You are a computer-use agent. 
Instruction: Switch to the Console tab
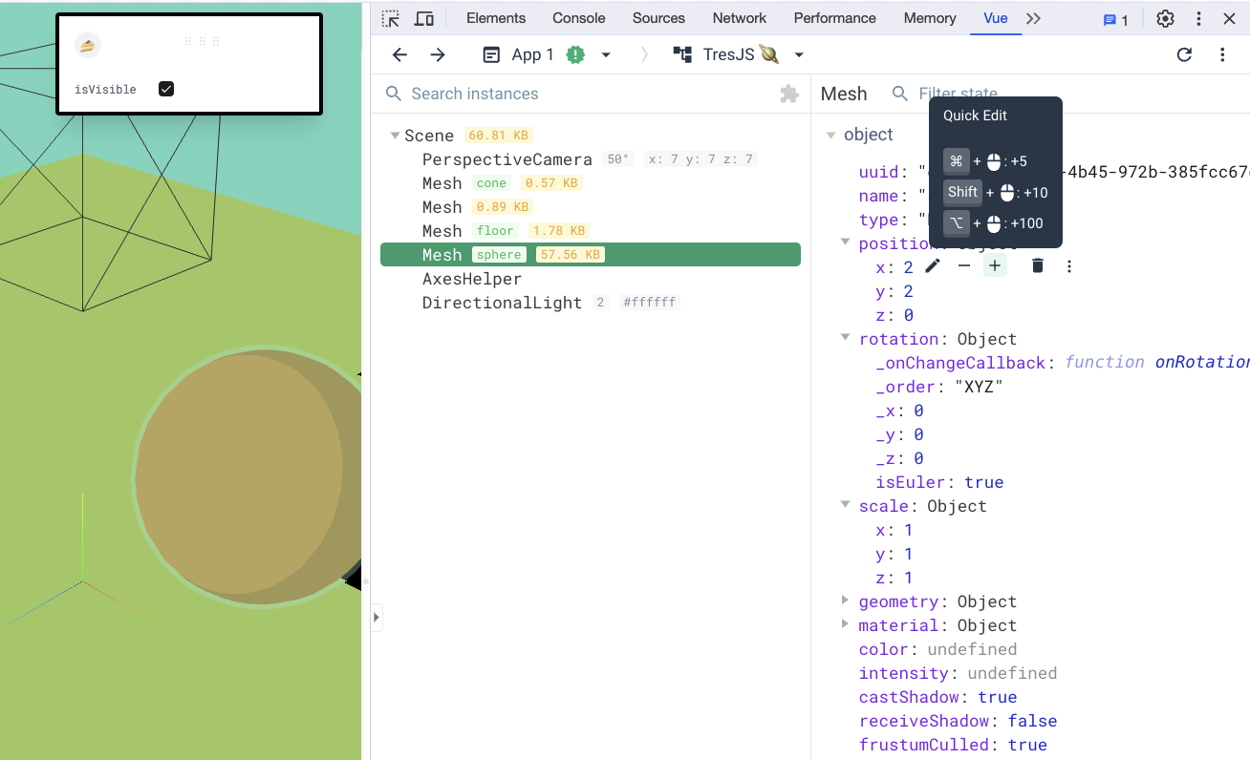click(x=578, y=18)
